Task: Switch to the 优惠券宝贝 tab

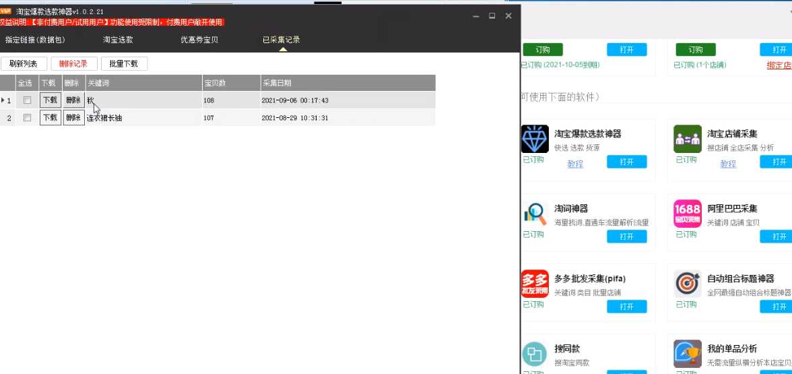Action: click(x=199, y=39)
